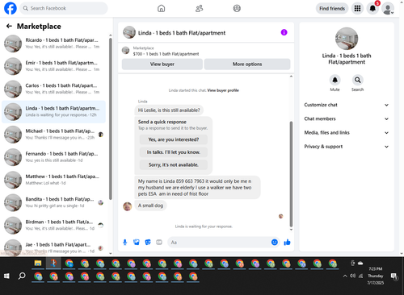Click the listing thumbnail in the Marketplace banner

click(126, 50)
